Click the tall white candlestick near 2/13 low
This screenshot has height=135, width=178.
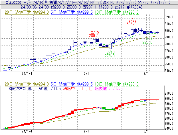(x=110, y=46)
